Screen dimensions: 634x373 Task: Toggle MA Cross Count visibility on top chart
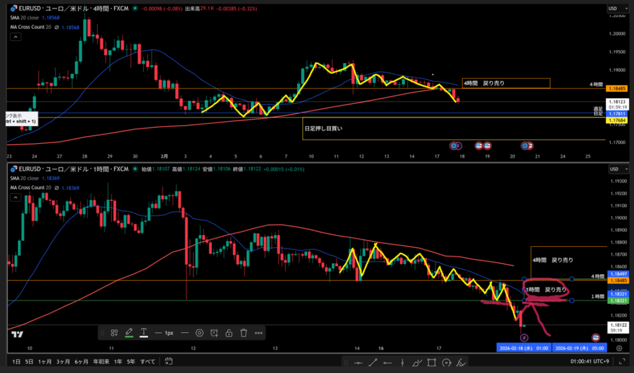click(x=57, y=27)
